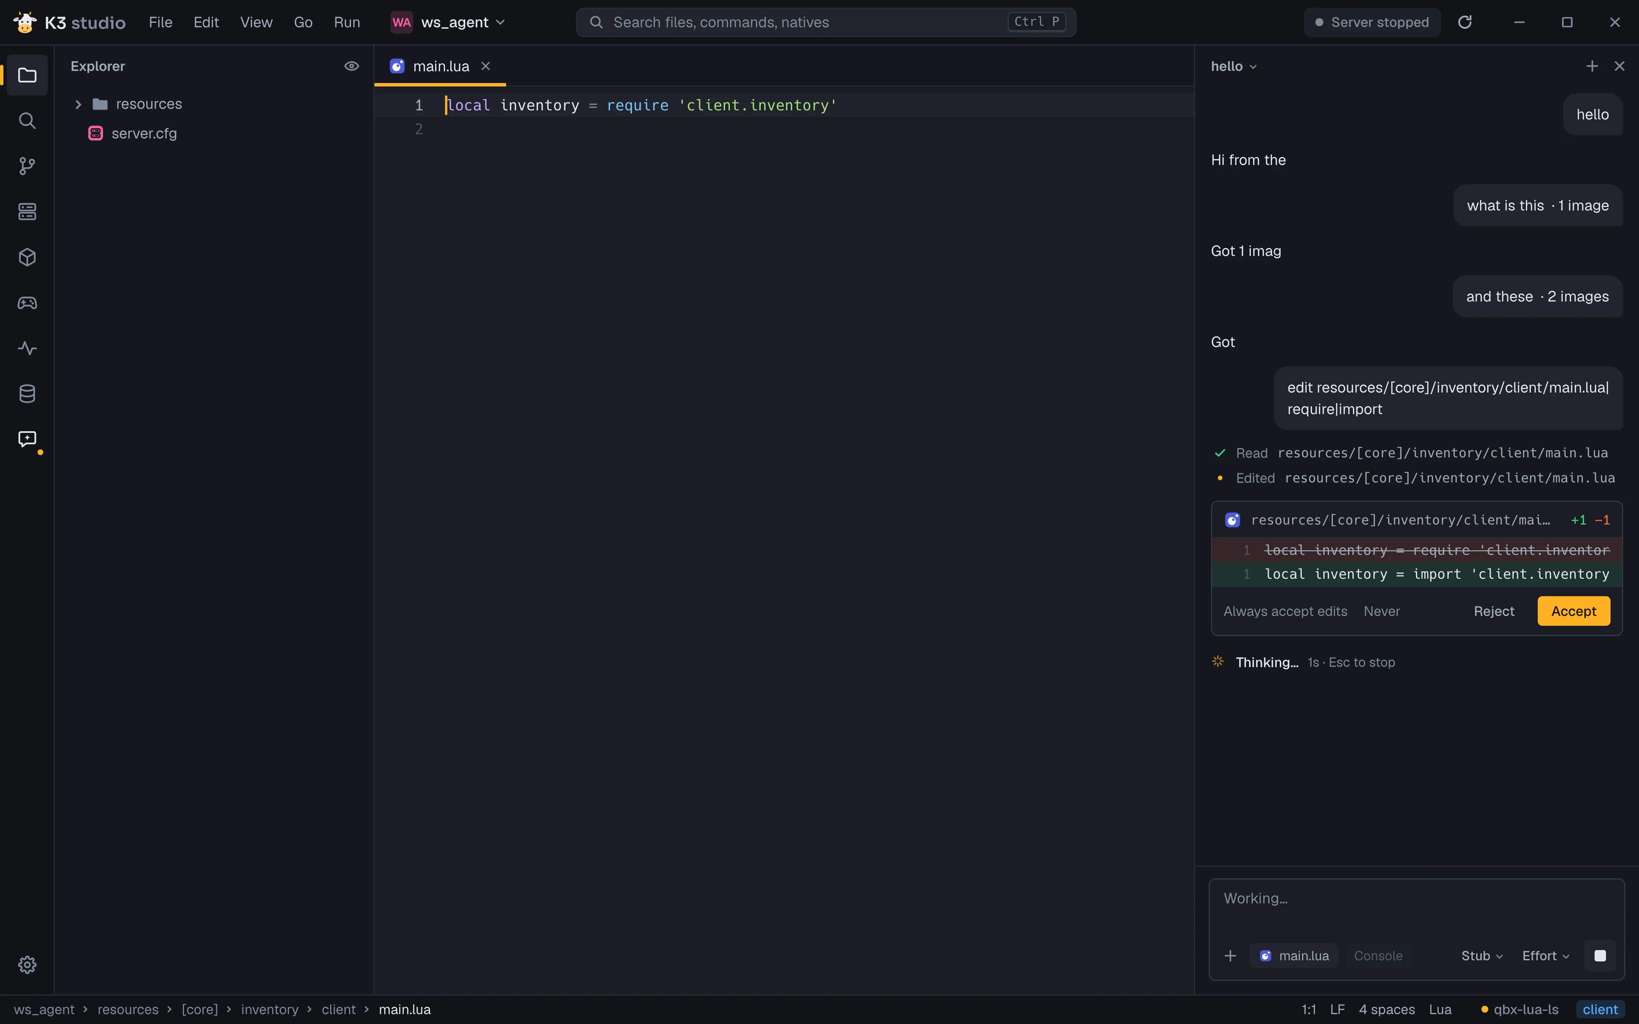Accept the proposed edit

pos(1573,611)
